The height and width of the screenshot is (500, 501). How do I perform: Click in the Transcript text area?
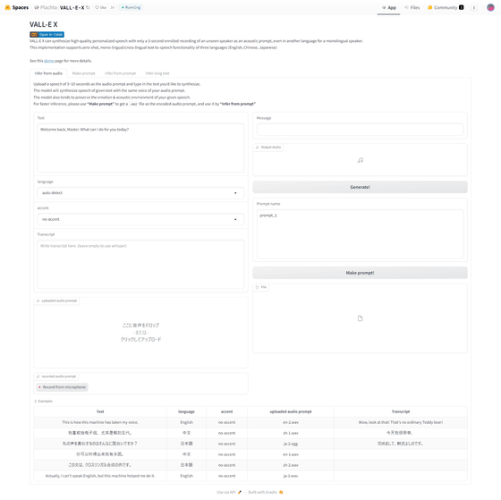(x=140, y=264)
